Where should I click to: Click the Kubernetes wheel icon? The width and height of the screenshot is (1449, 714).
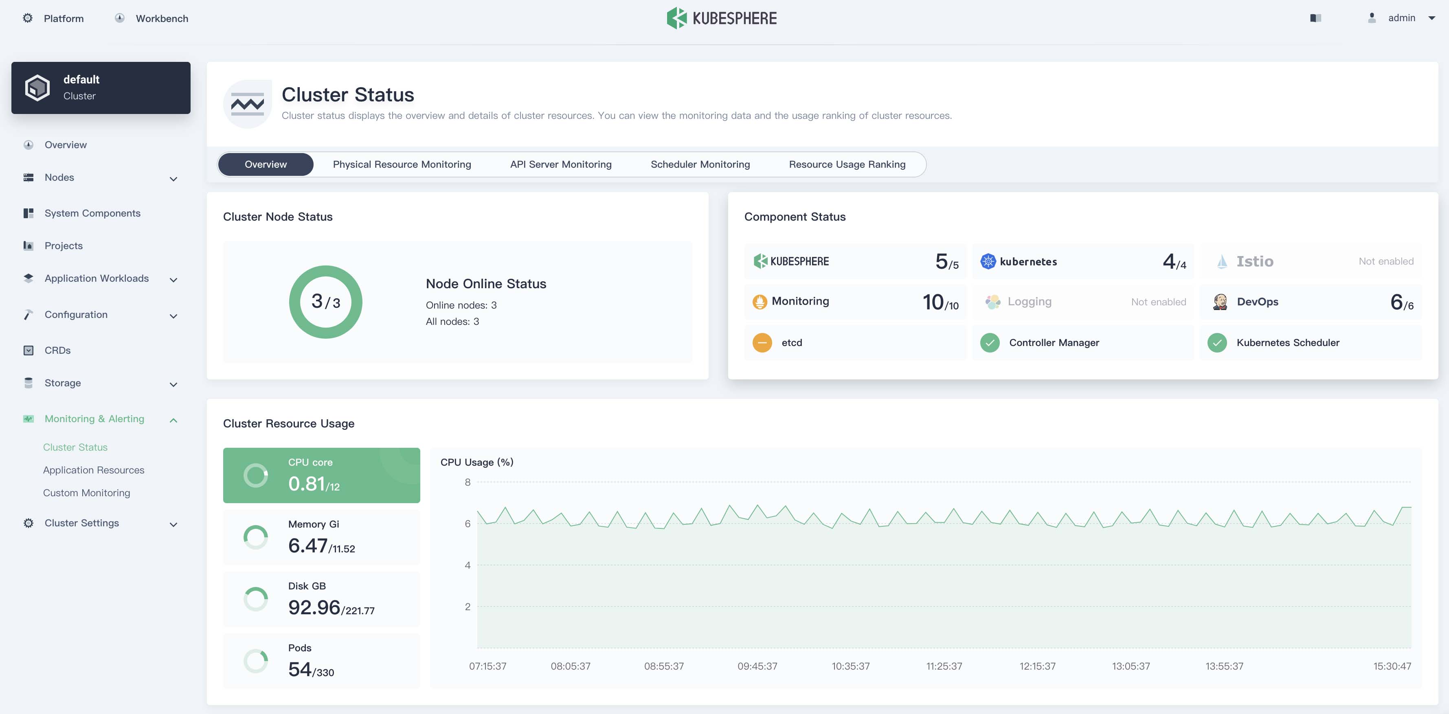click(x=988, y=261)
